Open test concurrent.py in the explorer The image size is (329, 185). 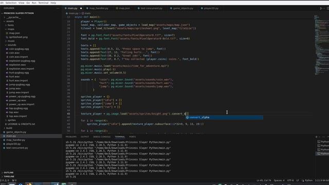point(17,148)
